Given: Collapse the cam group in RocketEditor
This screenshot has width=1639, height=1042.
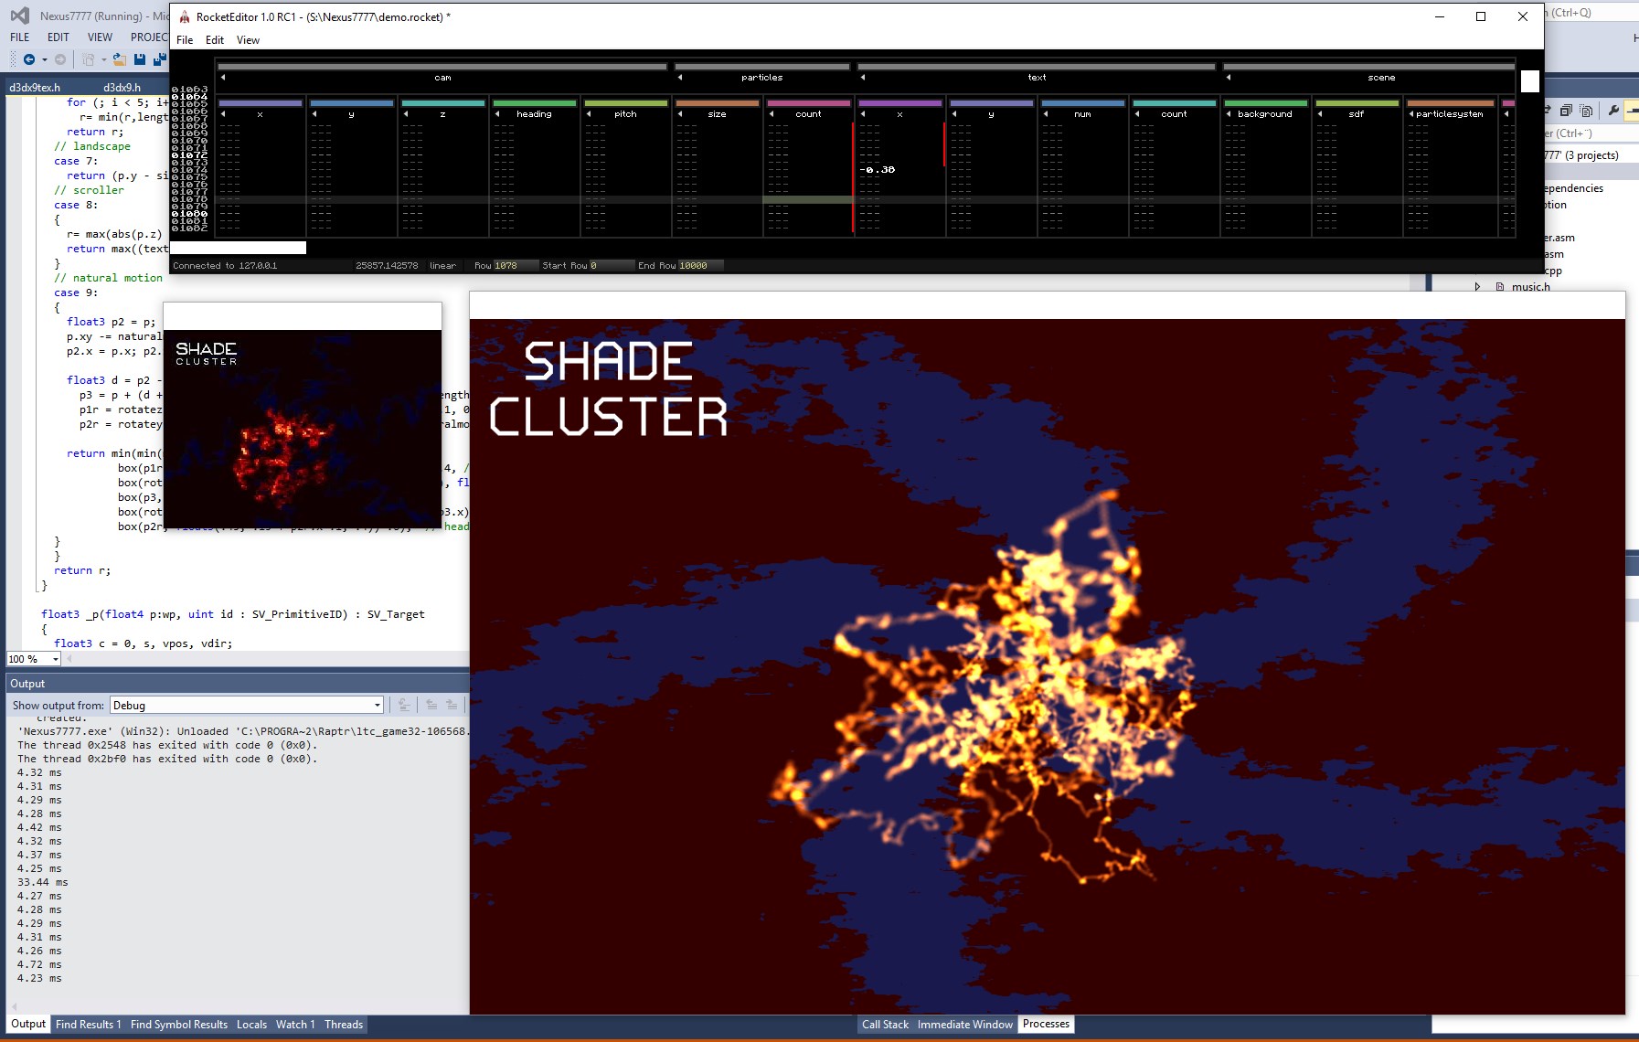Looking at the screenshot, I should point(223,78).
